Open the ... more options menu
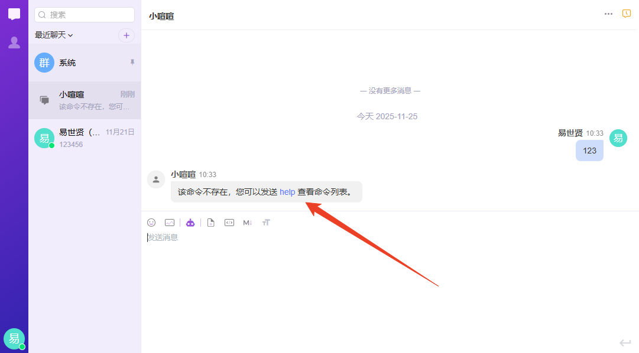The image size is (639, 353). (x=608, y=14)
